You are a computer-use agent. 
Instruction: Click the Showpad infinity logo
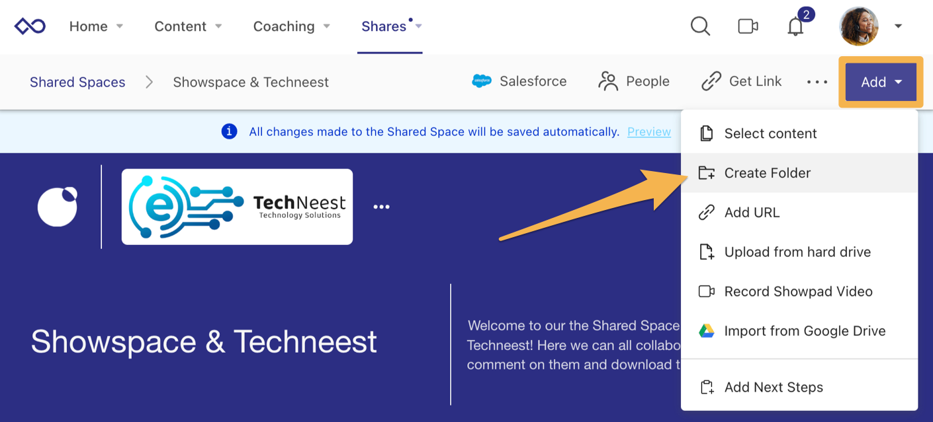(30, 26)
